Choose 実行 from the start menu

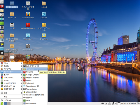(x=11, y=97)
